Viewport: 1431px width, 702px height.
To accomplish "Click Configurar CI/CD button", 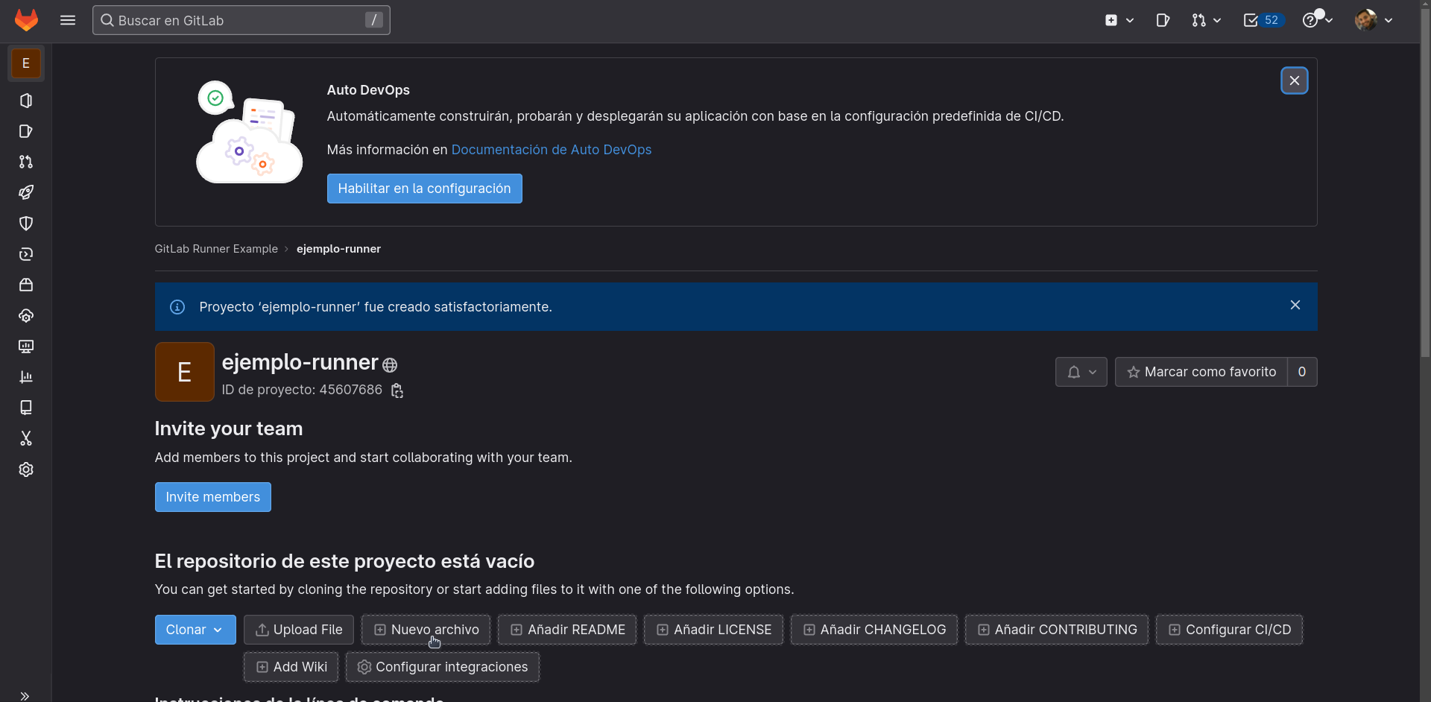I will coord(1229,630).
